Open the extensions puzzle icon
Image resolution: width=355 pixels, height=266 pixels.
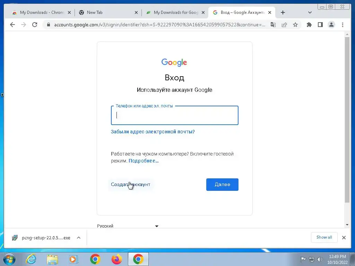pyautogui.click(x=309, y=25)
